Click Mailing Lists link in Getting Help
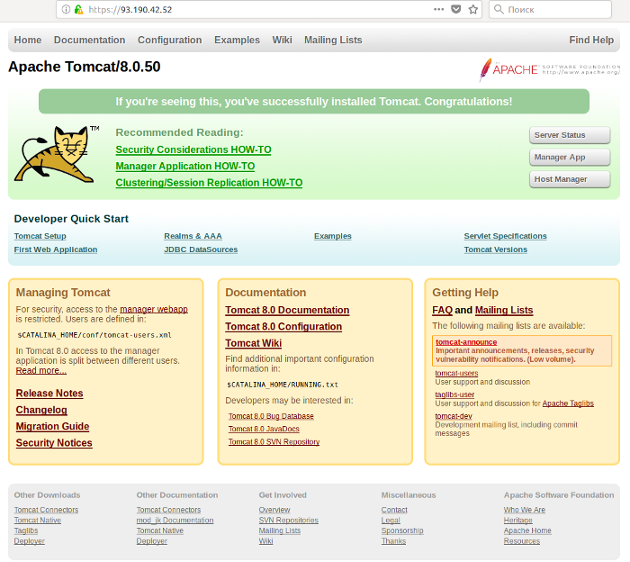Screen dimensions: 630x562 coord(504,310)
